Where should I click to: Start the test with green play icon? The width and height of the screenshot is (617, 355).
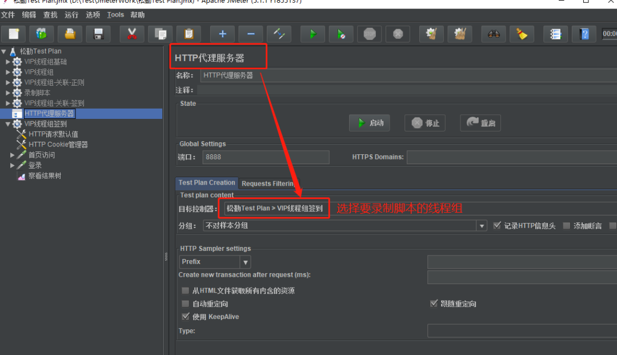coord(313,34)
